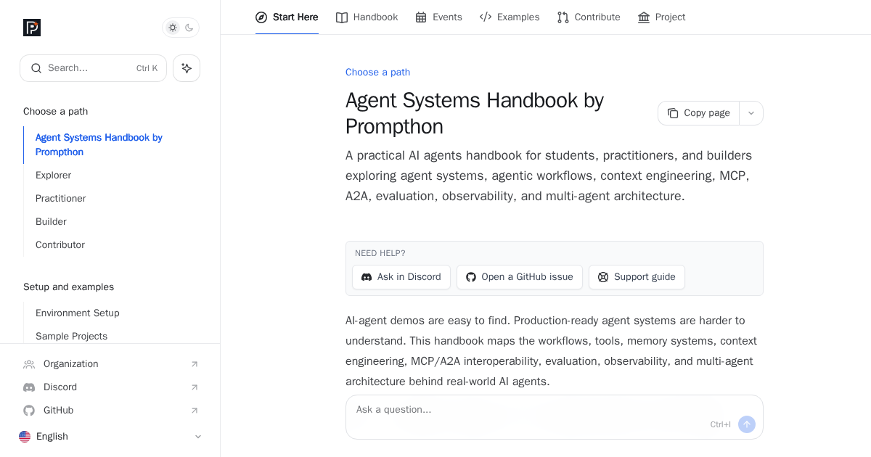Click the send arrow button in question box
This screenshot has width=871, height=457.
747,424
